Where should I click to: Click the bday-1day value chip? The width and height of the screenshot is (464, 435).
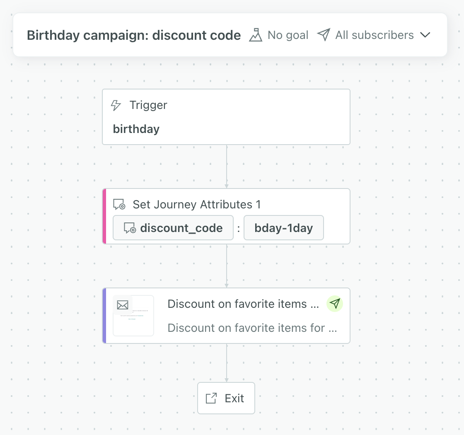coord(284,228)
